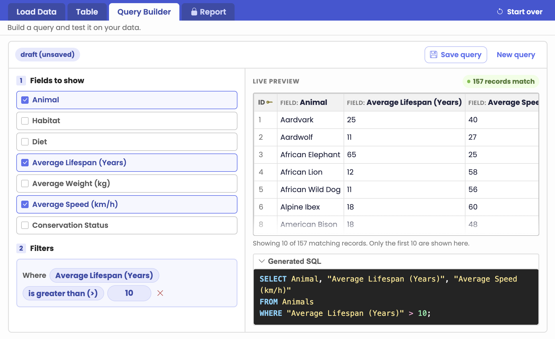Click the Habitat field label
Screen dimensions: 555x339
(46, 121)
